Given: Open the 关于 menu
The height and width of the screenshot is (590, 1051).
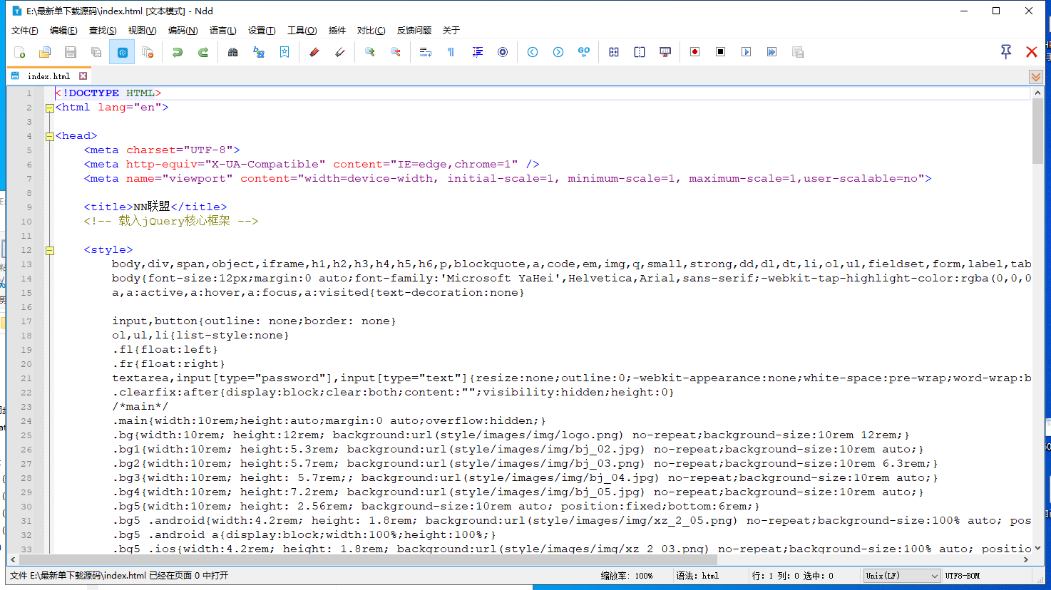Looking at the screenshot, I should [x=451, y=30].
